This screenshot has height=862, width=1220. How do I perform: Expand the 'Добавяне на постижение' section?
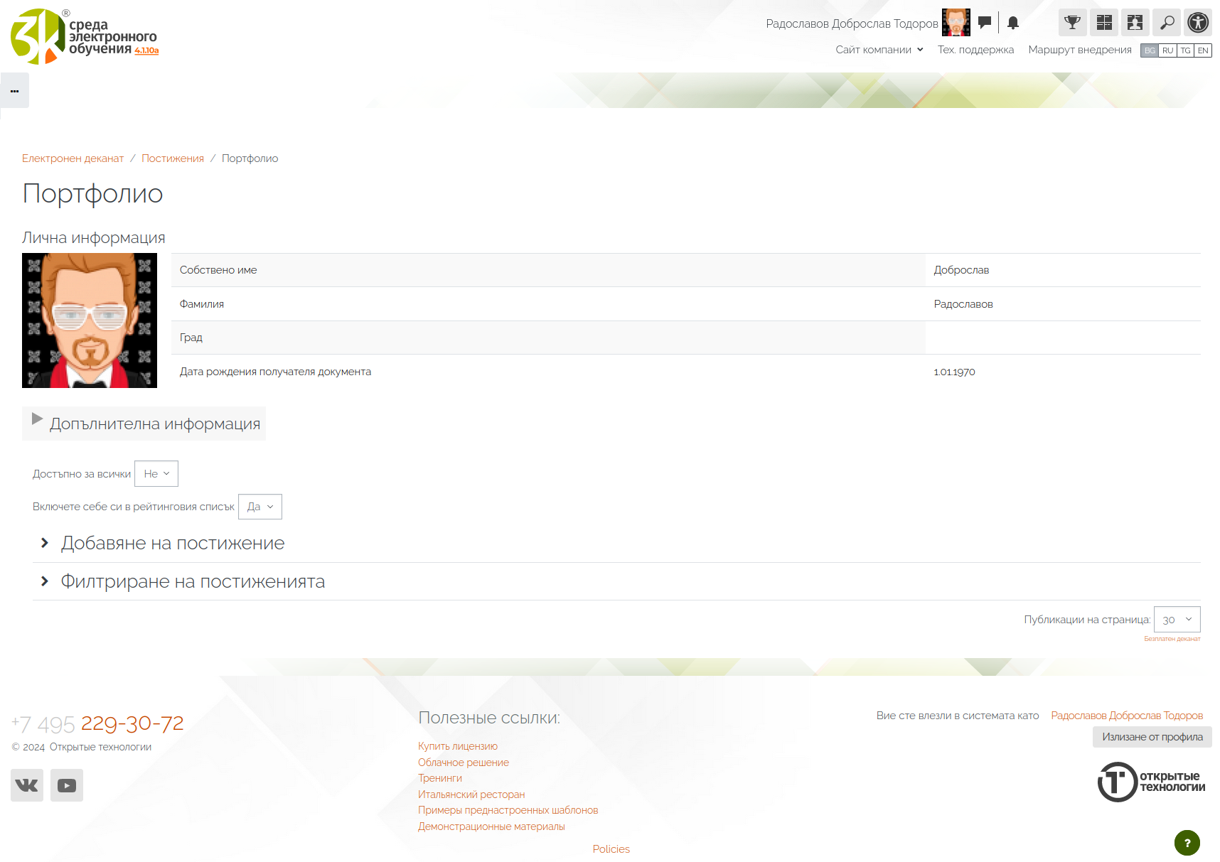(172, 544)
